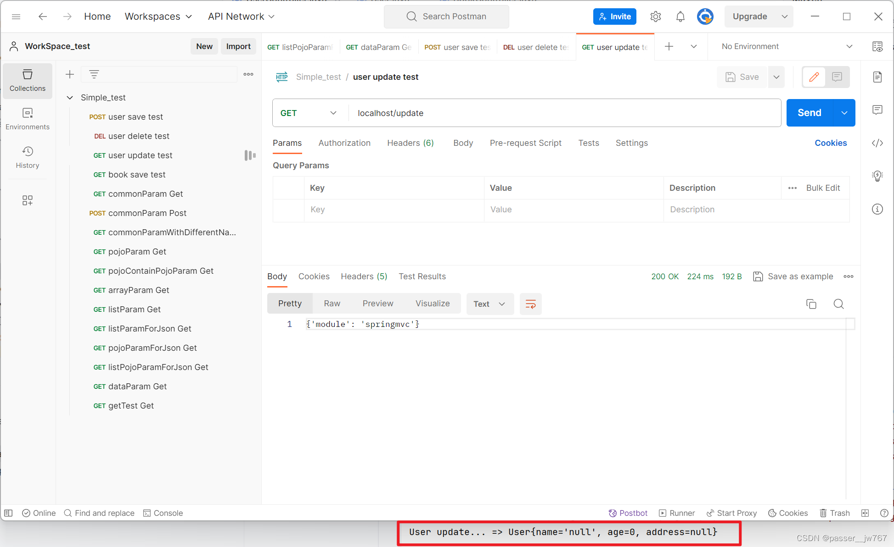Image resolution: width=894 pixels, height=547 pixels.
Task: Open Console in status bar
Action: tap(163, 513)
